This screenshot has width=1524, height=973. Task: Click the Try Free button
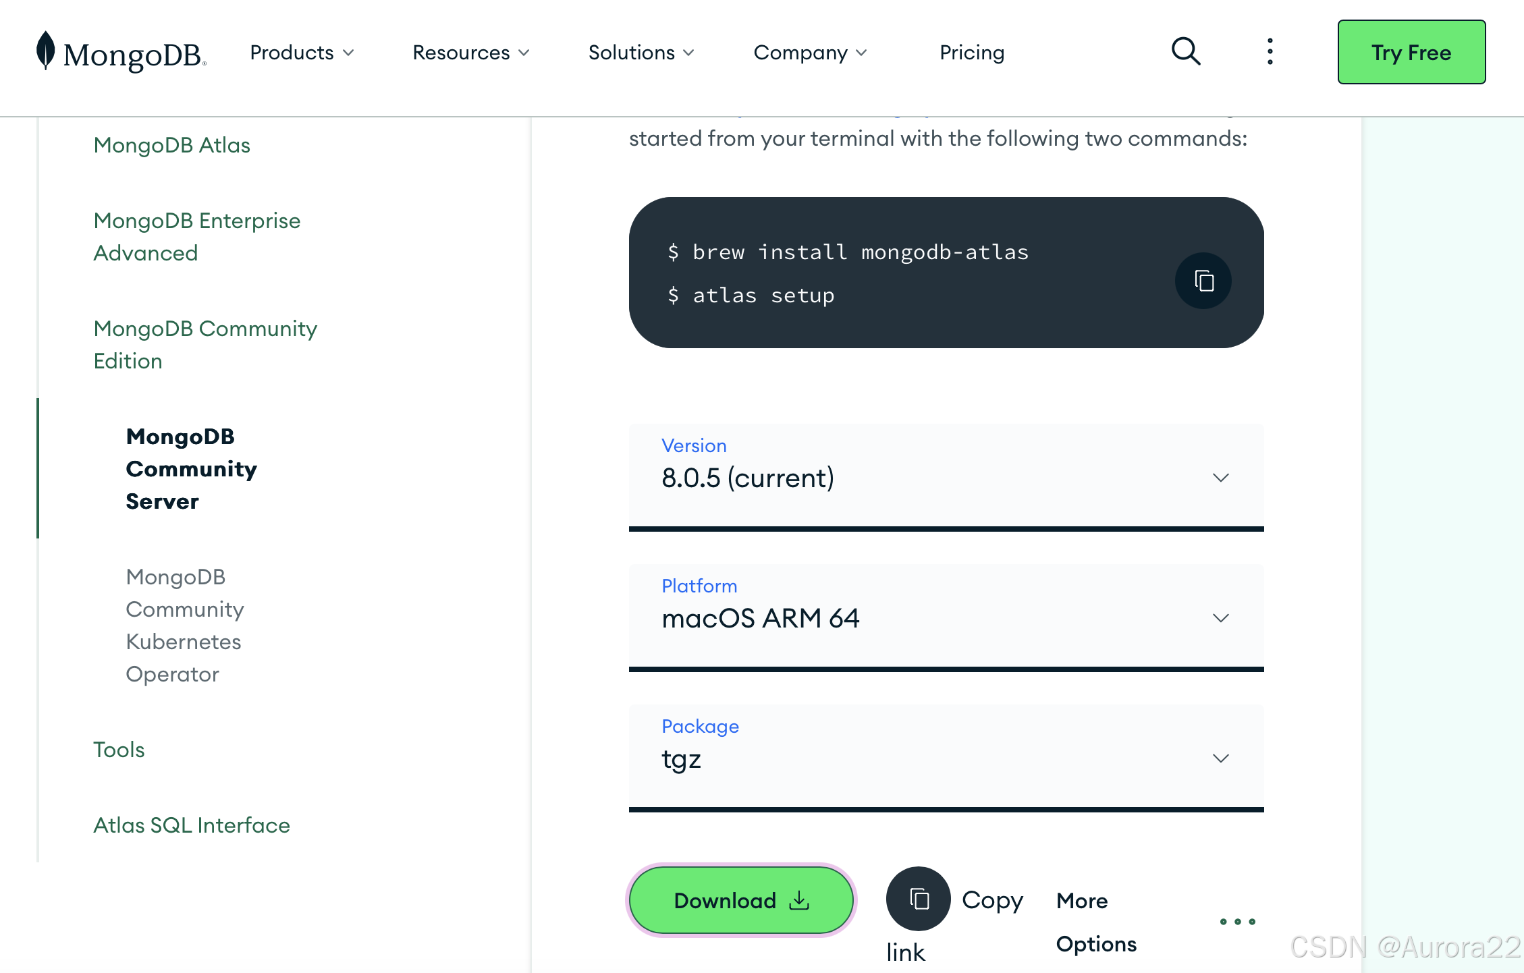(1411, 52)
